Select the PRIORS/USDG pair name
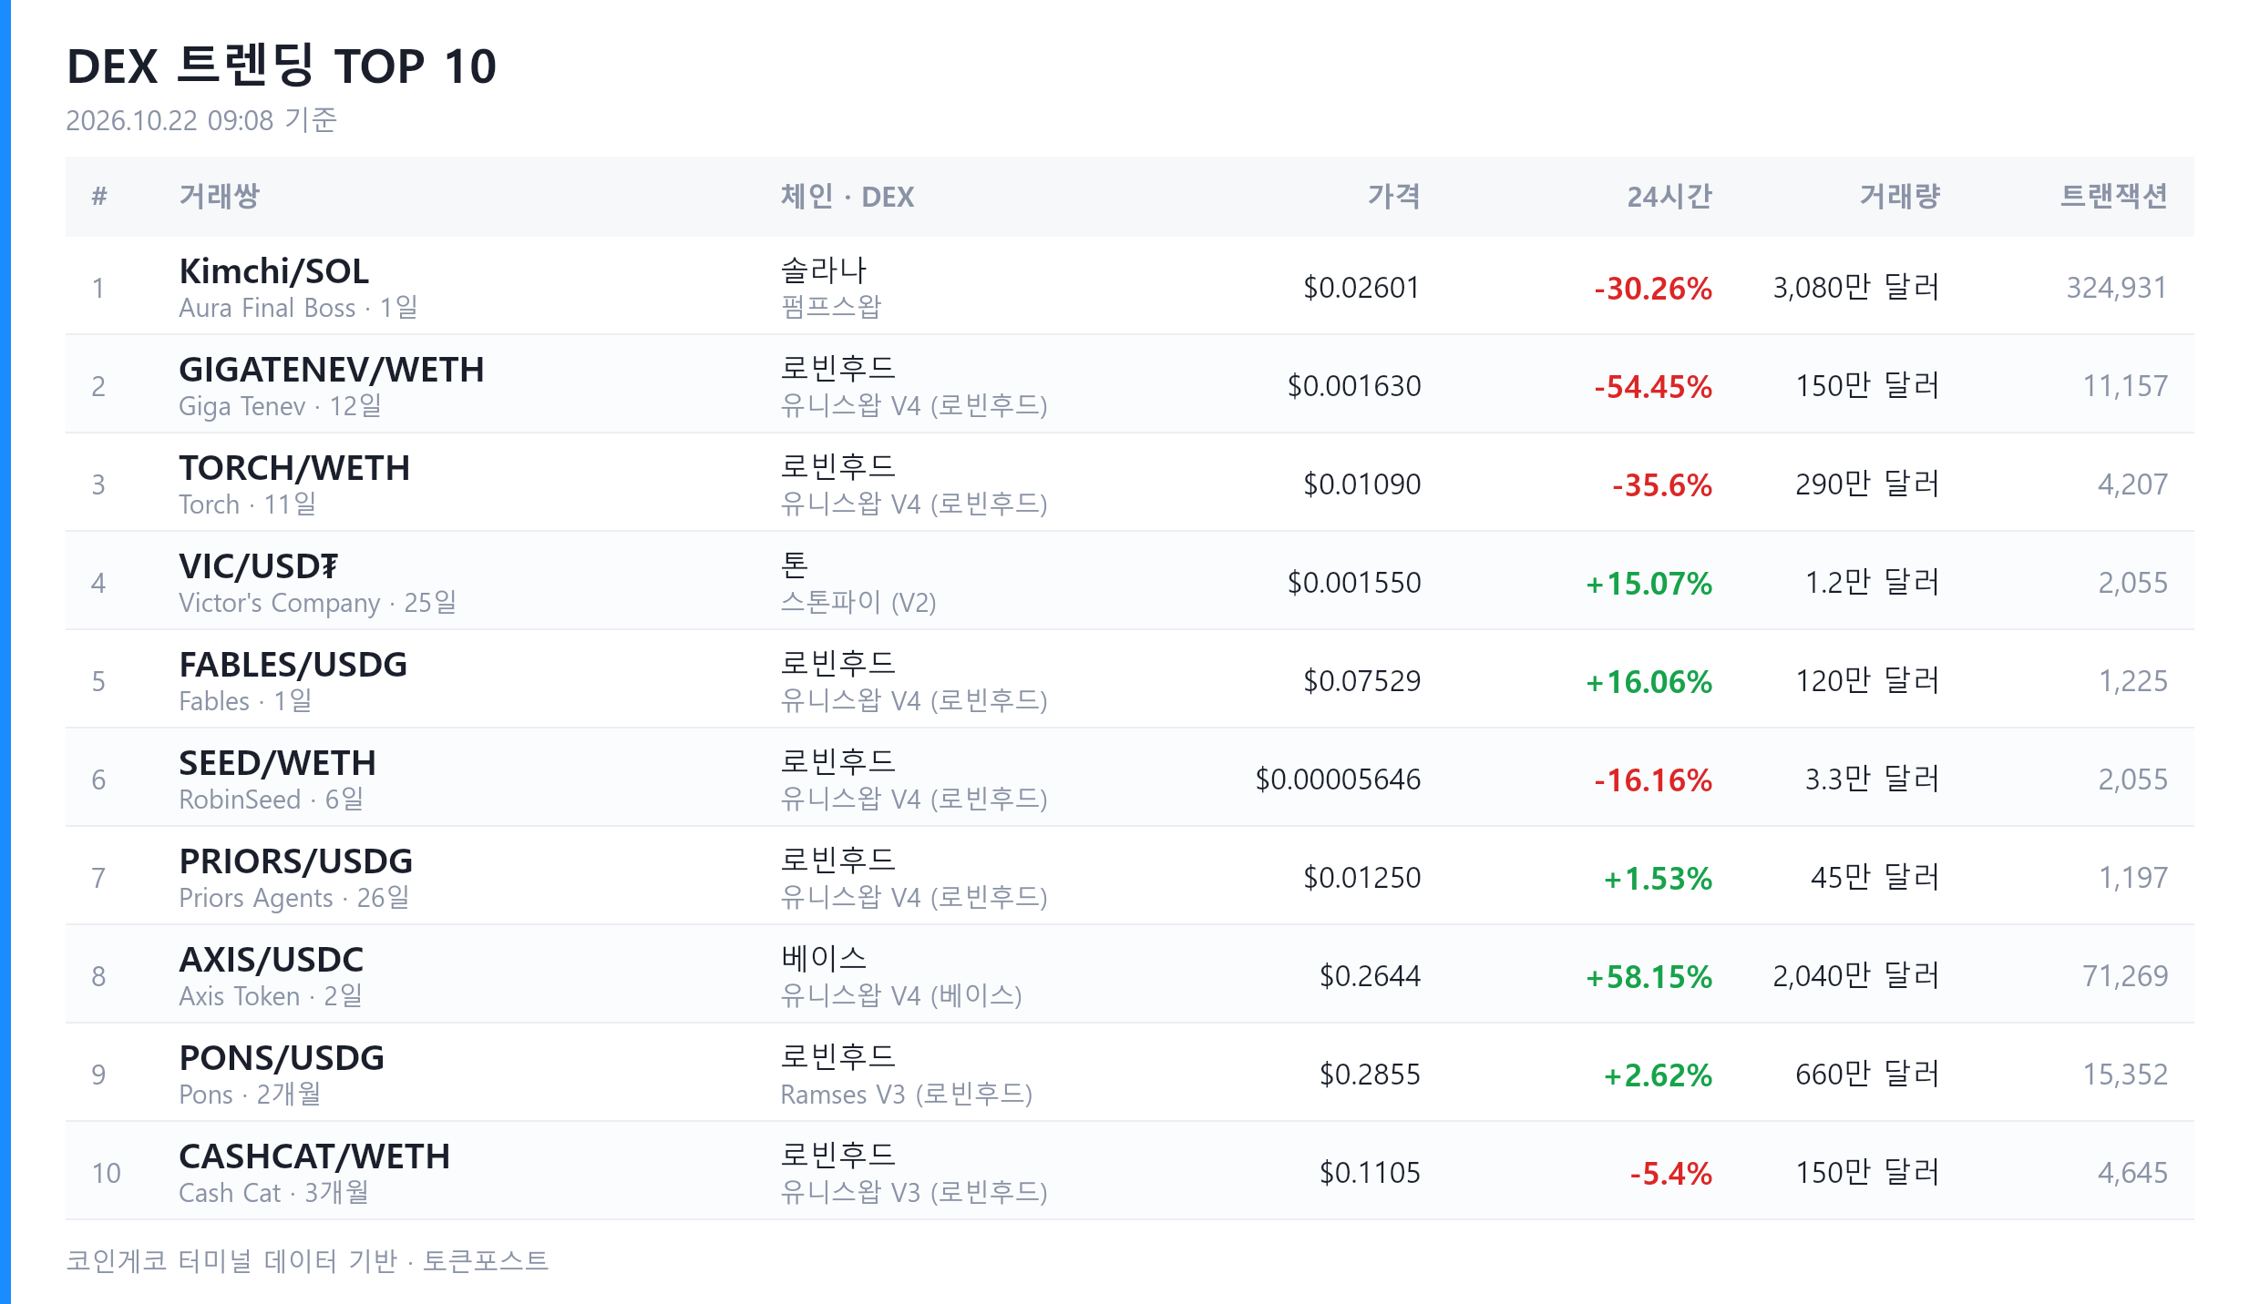The height and width of the screenshot is (1304, 2260). tap(296, 861)
